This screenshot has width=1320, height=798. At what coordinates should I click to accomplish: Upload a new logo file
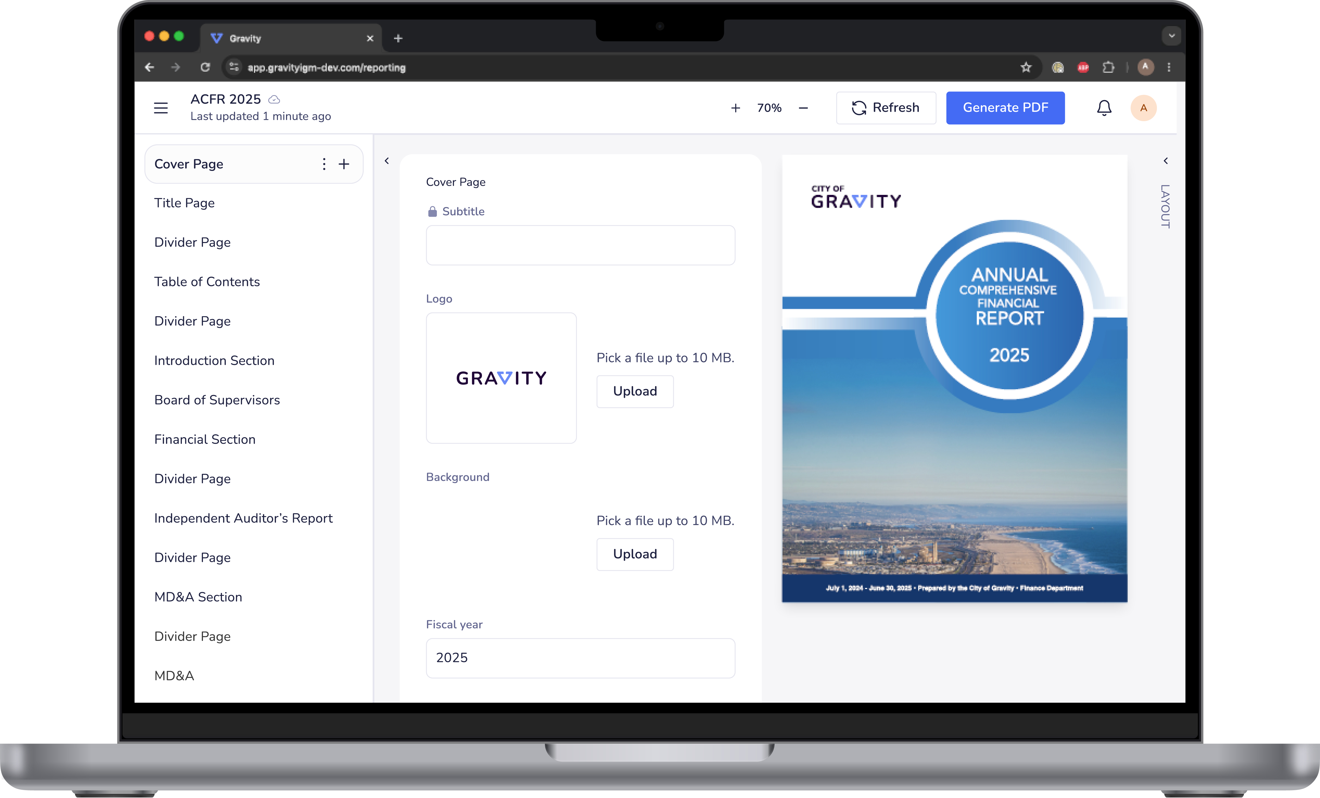635,391
